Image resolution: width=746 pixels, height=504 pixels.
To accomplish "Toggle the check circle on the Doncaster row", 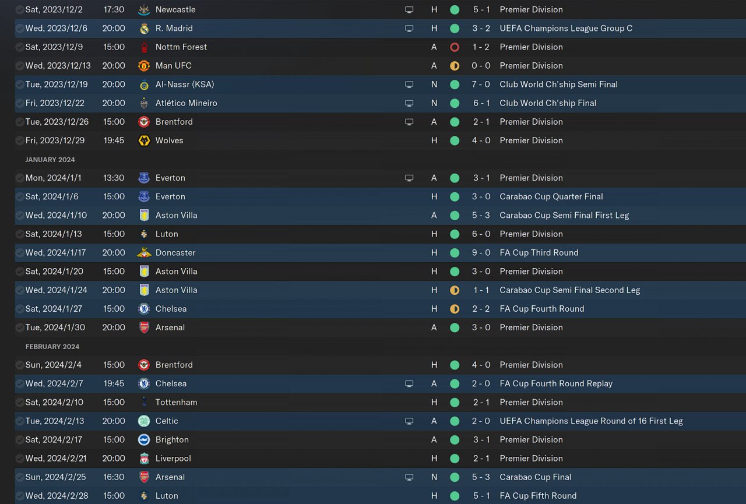I will (x=20, y=253).
